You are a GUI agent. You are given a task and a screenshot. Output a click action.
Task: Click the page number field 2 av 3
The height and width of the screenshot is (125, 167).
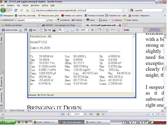click(x=77, y=114)
